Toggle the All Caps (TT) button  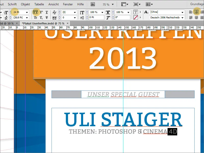[35, 12]
